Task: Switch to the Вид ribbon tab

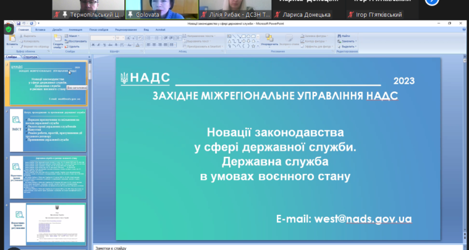Action: click(x=146, y=30)
